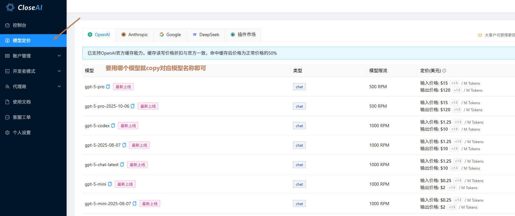Click the 模型限流 column header
This screenshot has width=515, height=216.
coord(378,71)
